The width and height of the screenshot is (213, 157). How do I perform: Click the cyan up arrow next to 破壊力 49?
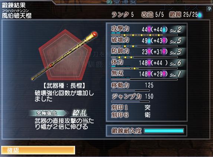pos(149,41)
